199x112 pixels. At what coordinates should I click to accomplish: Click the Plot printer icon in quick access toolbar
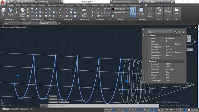click(x=22, y=2)
